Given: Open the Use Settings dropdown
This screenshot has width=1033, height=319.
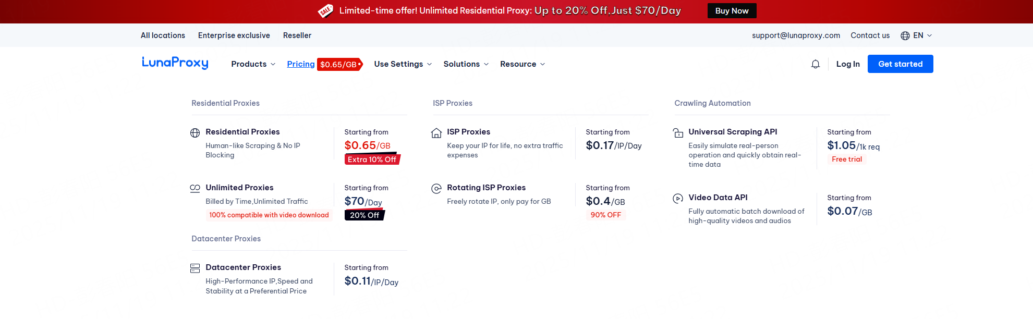Looking at the screenshot, I should coord(403,64).
